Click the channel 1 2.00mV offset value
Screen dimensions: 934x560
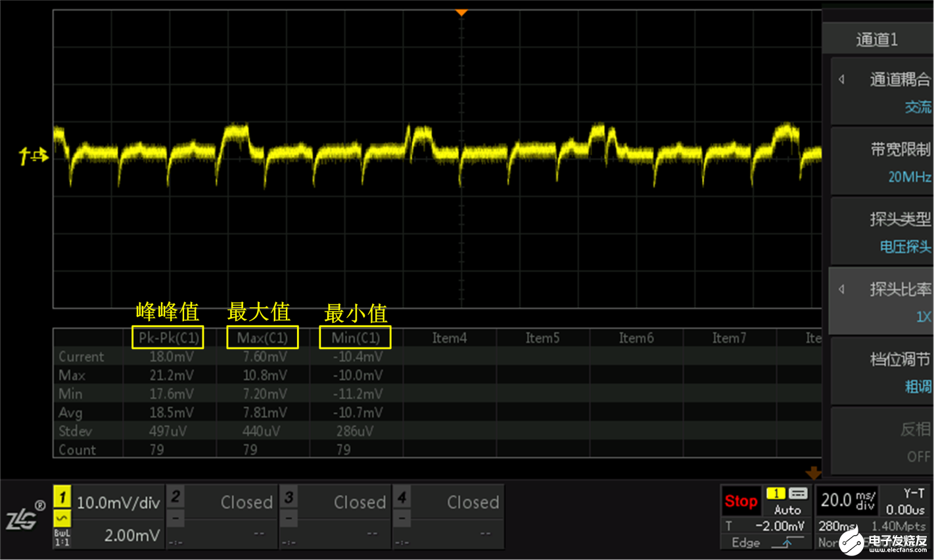(x=131, y=536)
